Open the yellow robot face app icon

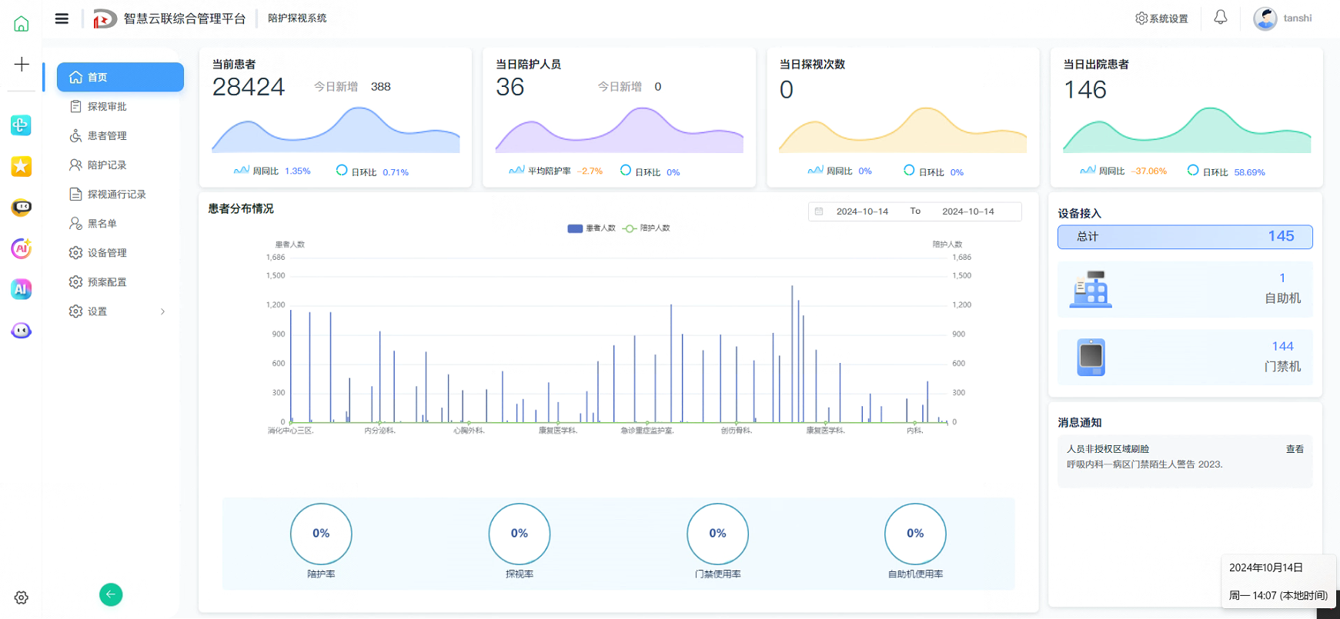pos(22,207)
